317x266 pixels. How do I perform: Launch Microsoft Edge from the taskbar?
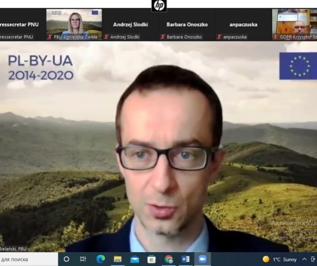[100, 259]
